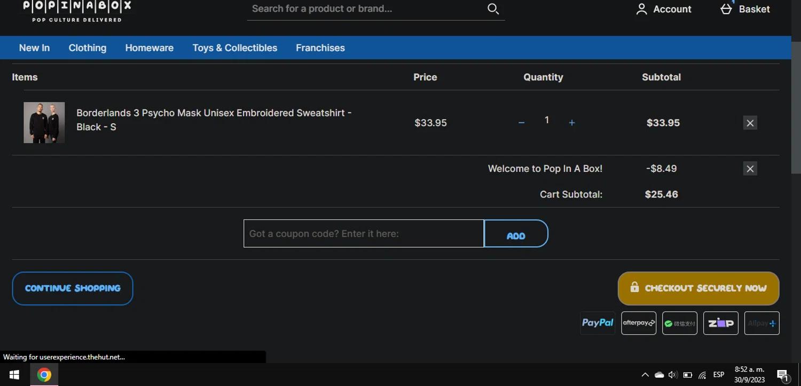The image size is (801, 386).
Task: Click the Quantity column header
Action: click(543, 77)
